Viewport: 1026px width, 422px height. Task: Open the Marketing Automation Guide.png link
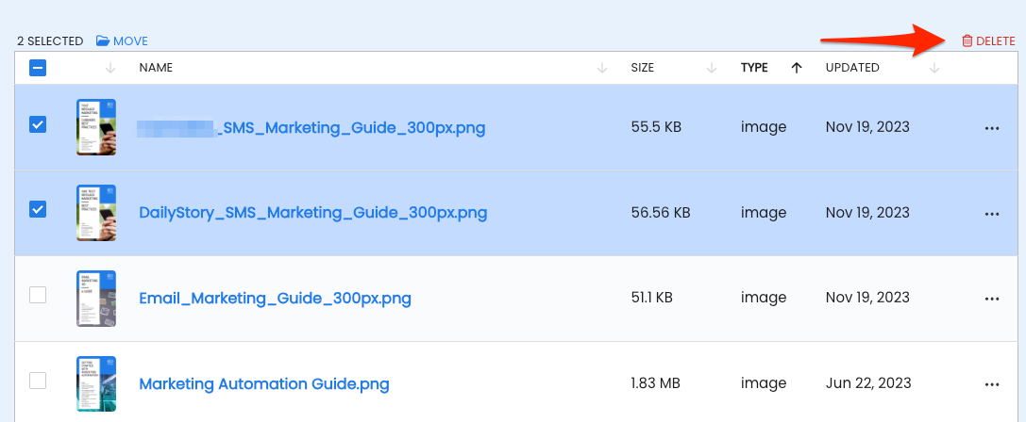264,383
